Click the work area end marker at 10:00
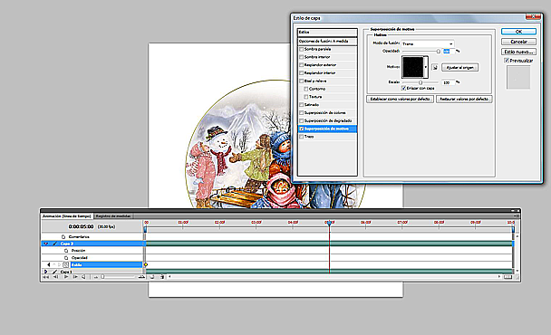Image resolution: width=551 pixels, height=335 pixels. 513,229
